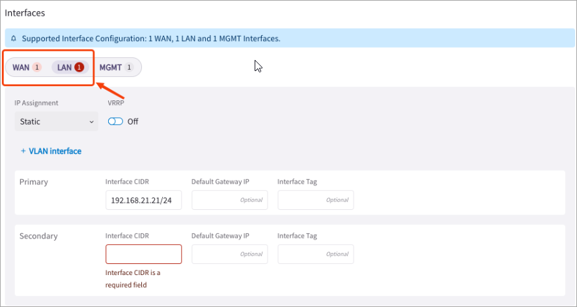Open the IP Assignment Static dropdown
The width and height of the screenshot is (577, 307).
[x=56, y=121]
